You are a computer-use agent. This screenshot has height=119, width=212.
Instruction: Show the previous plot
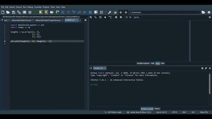116,17
